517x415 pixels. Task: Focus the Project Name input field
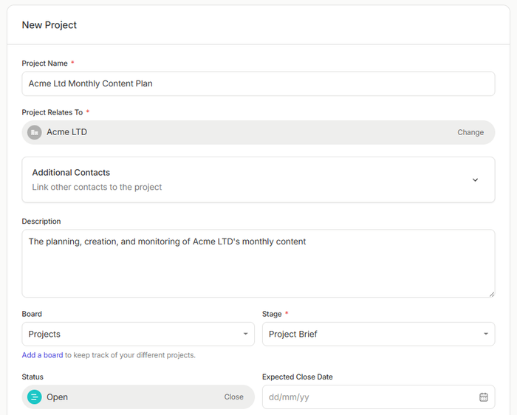258,83
